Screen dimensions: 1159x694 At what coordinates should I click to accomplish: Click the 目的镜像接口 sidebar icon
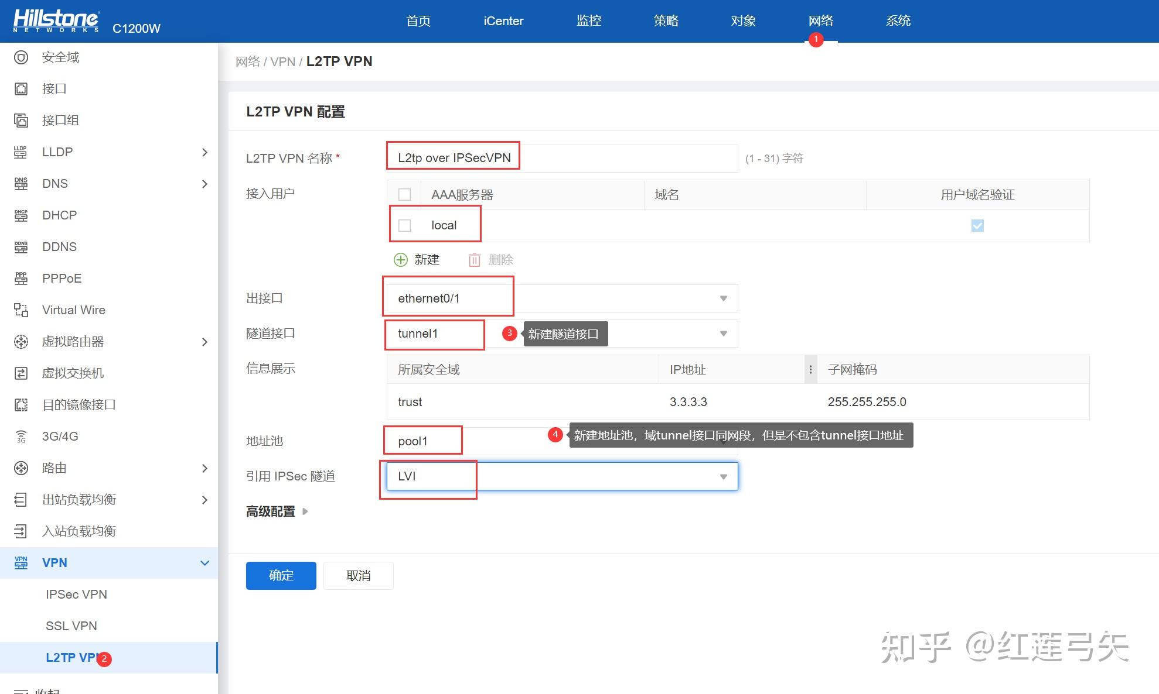pyautogui.click(x=21, y=405)
